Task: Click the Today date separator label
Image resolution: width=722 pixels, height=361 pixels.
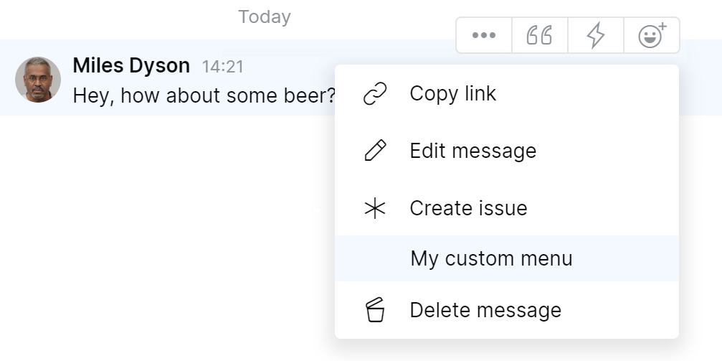Action: coord(265,17)
